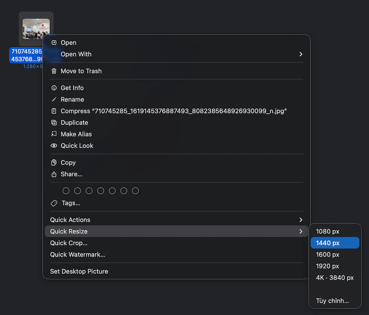Viewport: 369px width, 315px height.
Task: Choose Set Desktop Picture
Action: 177,272
